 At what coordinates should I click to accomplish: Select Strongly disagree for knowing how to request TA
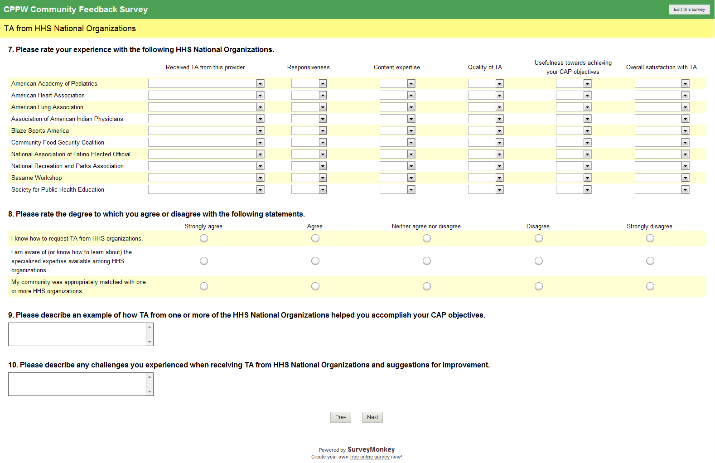(x=650, y=238)
